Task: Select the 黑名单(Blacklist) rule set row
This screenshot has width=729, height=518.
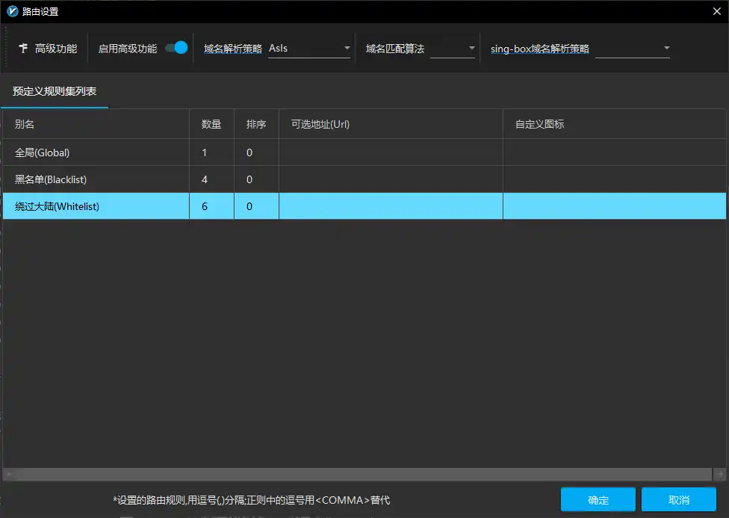Action: [x=364, y=179]
